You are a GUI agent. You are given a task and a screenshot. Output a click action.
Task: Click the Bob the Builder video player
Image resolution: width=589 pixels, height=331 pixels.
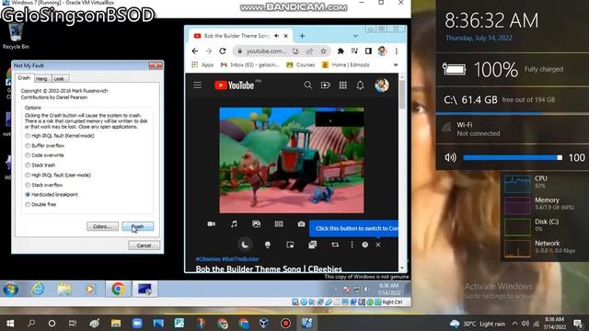(x=292, y=160)
